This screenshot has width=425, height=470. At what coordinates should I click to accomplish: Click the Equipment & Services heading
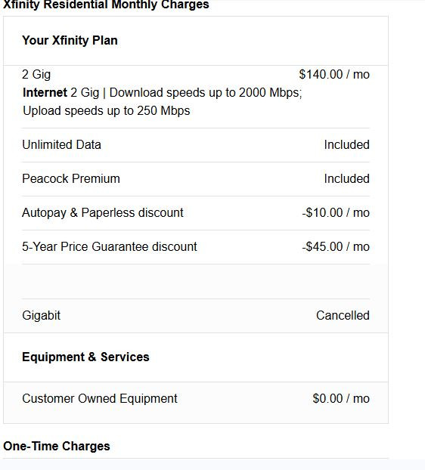[85, 357]
